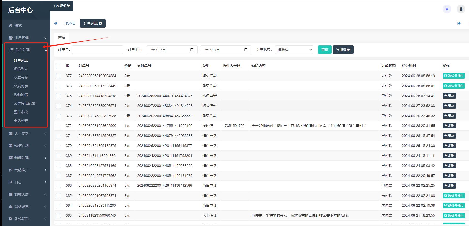Check the box for order ID 375
Screen dimensions: 469x226
[x=59, y=96]
